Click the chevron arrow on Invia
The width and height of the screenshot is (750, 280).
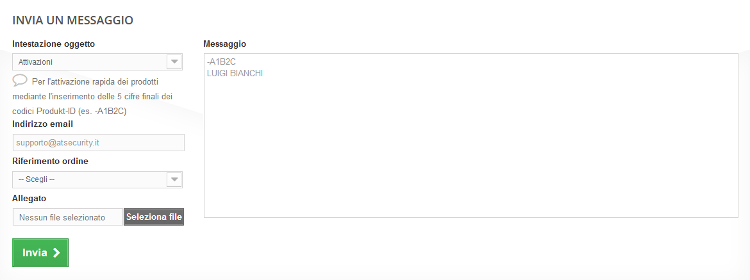point(56,252)
